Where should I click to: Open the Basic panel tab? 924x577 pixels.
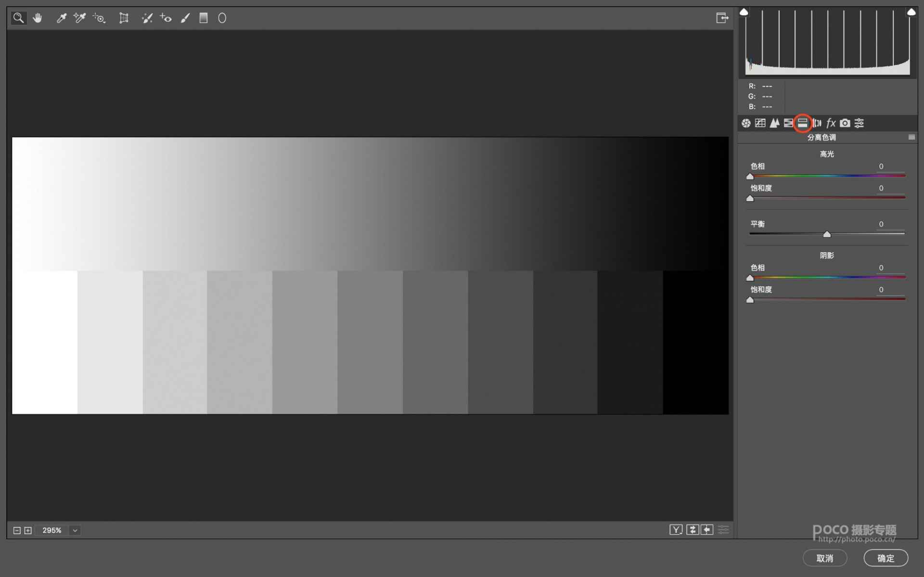(746, 123)
